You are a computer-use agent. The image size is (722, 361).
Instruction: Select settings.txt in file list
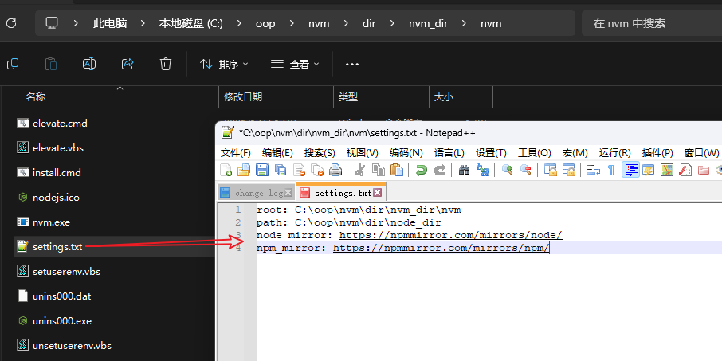(x=57, y=247)
